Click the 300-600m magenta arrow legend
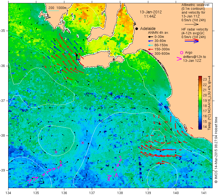Image resolution: width=218 pixels, height=196 pixels. tap(150, 54)
